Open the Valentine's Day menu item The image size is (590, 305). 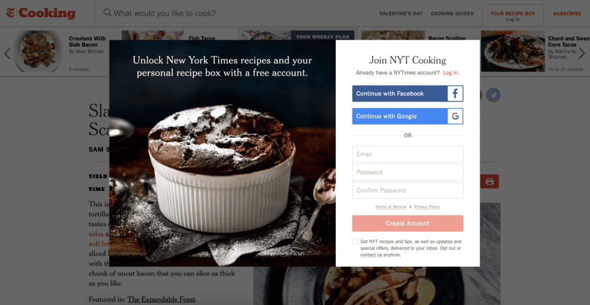point(401,14)
